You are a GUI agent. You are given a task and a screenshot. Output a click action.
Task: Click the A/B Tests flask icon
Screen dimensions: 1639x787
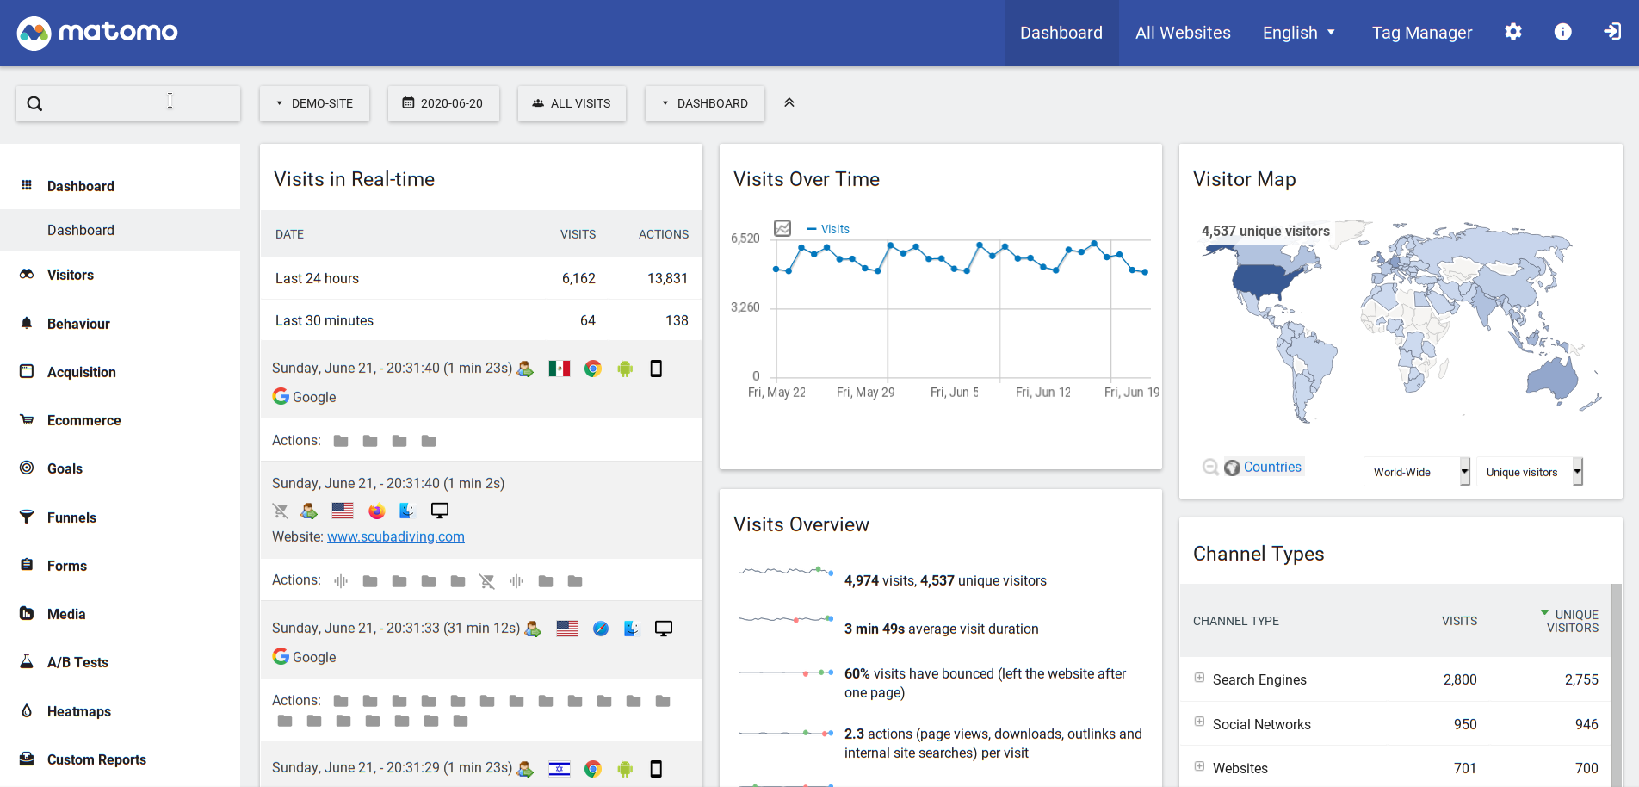coord(27,661)
